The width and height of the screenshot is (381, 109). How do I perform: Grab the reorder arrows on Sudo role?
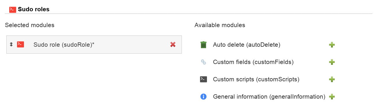click(x=11, y=44)
